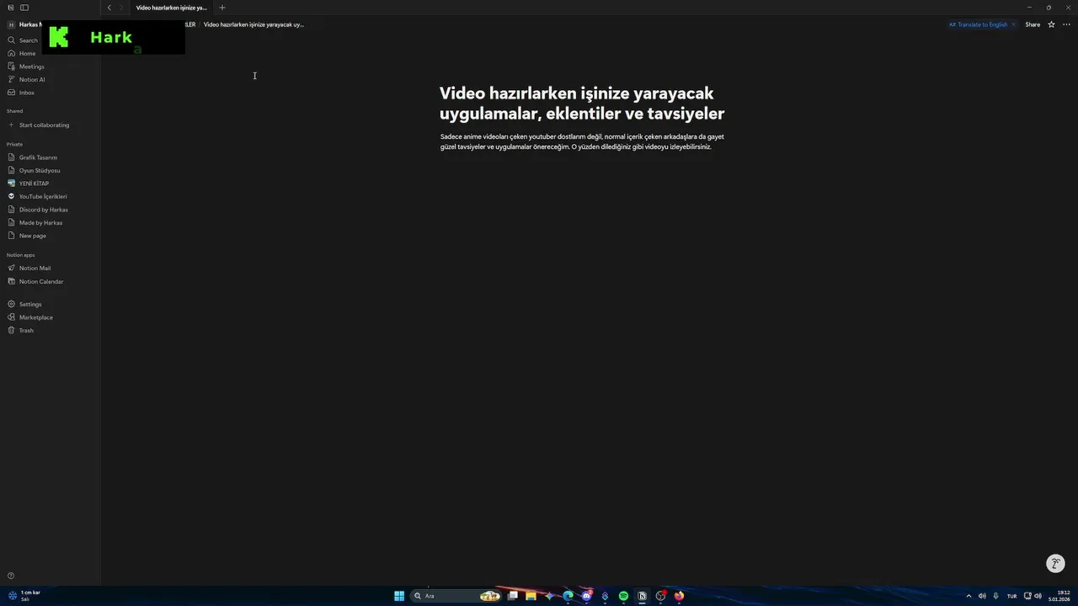Open the weather widget '1 cm kar'
The image size is (1078, 606).
pyautogui.click(x=24, y=595)
